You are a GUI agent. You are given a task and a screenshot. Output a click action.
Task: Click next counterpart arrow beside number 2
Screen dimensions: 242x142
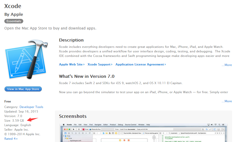coord(219,133)
